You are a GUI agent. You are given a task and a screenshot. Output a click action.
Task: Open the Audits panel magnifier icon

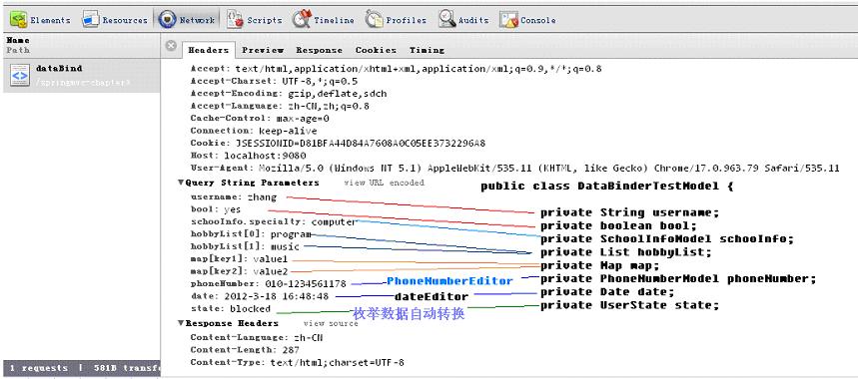click(446, 20)
